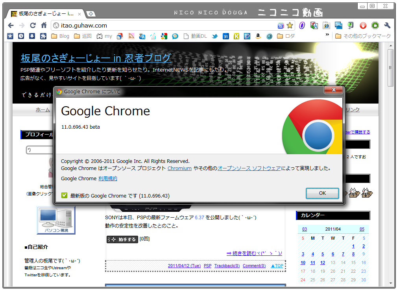Expand その他のブックマーク folder
The width and height of the screenshot is (399, 292).
(363, 36)
